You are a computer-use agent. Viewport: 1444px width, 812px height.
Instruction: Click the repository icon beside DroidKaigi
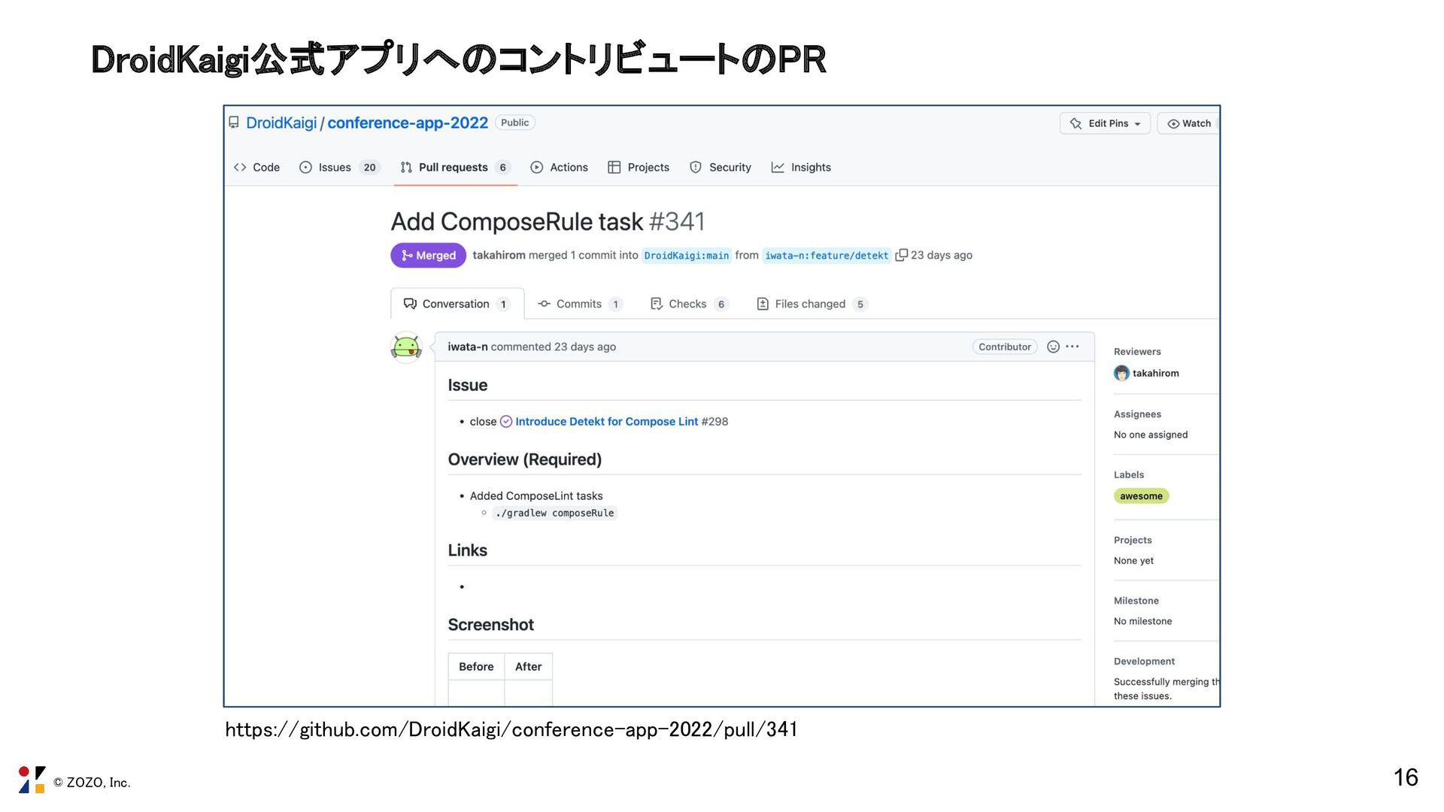click(234, 123)
